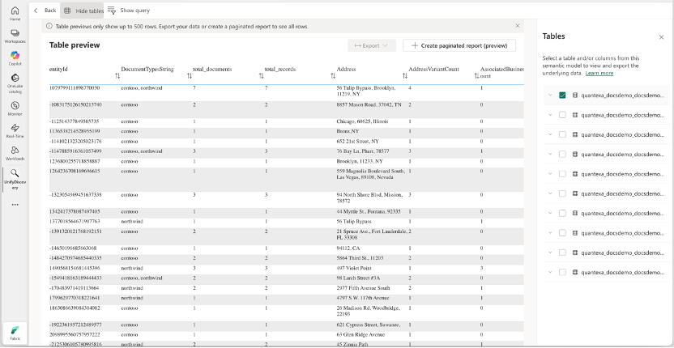Image resolution: width=674 pixels, height=348 pixels.
Task: Click the Fabric logo at bottom left
Action: point(15,333)
